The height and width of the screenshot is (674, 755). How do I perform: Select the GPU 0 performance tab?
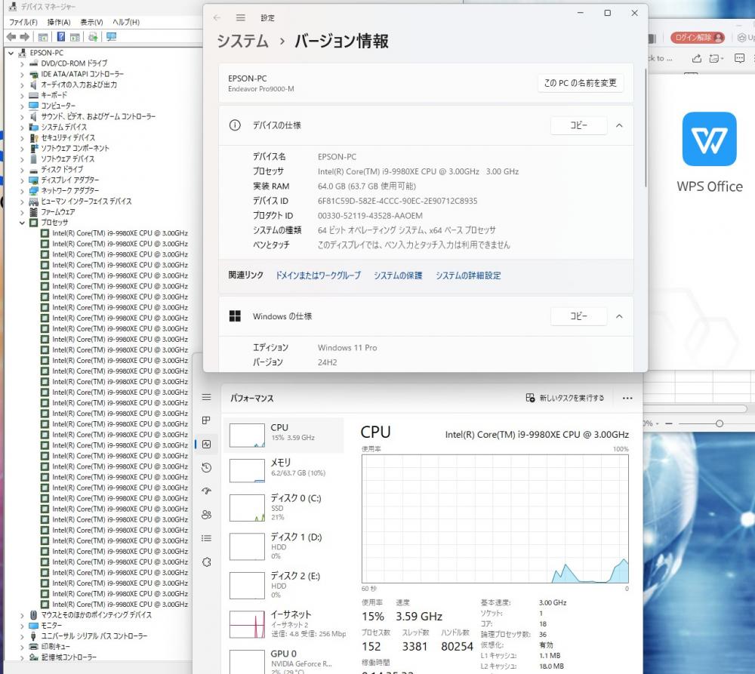tap(284, 660)
